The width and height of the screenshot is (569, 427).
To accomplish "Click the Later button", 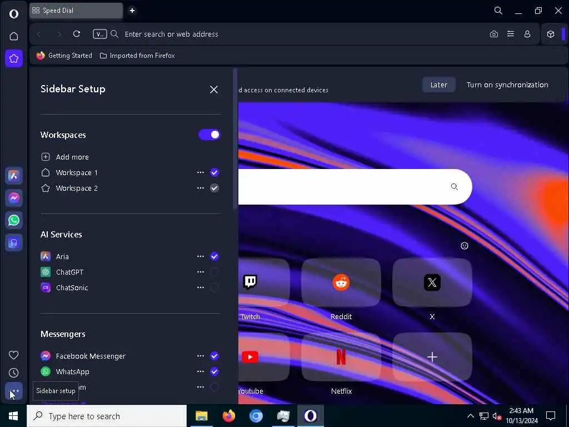I will click(439, 85).
